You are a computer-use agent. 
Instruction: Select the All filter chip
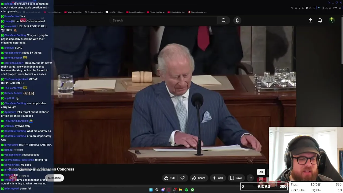261,172
